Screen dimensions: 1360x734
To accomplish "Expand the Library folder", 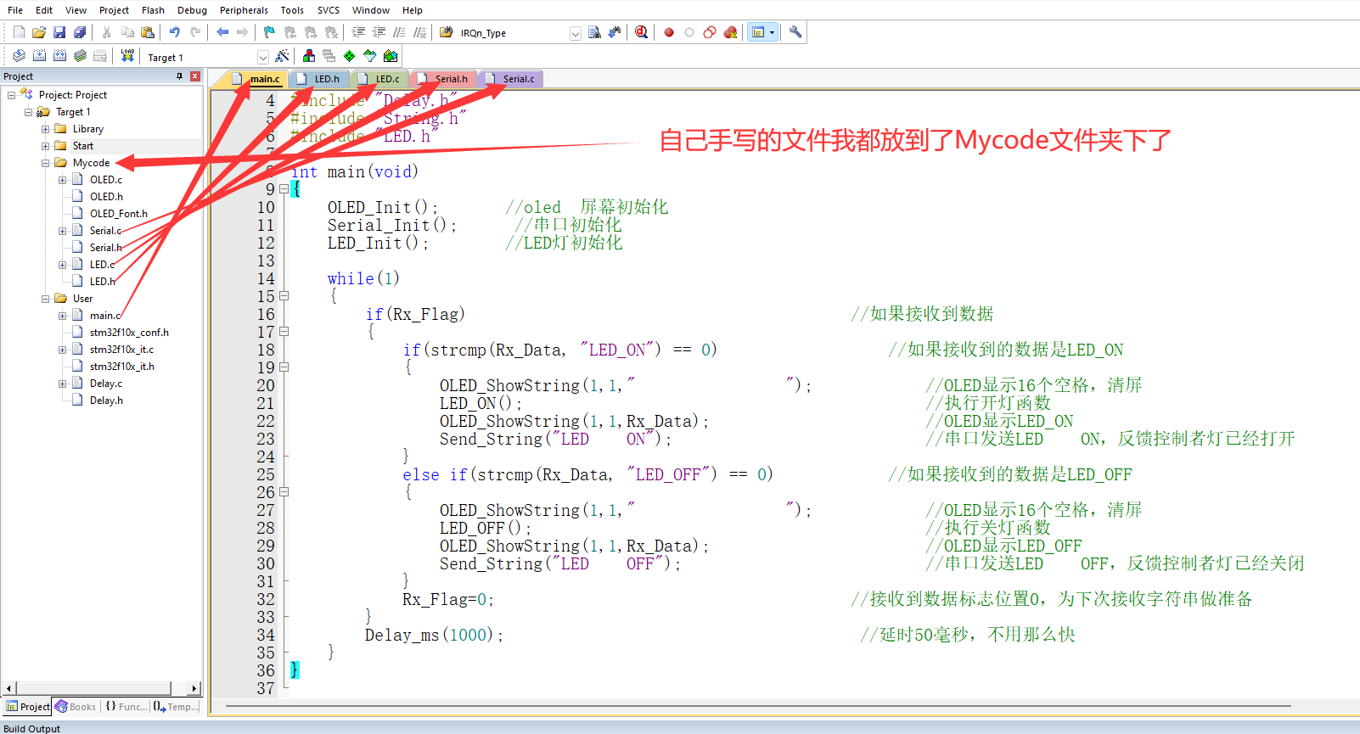I will tap(46, 129).
